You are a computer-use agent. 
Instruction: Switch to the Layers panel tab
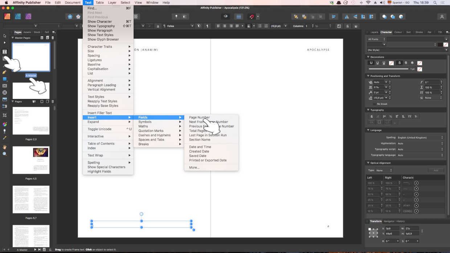374,32
